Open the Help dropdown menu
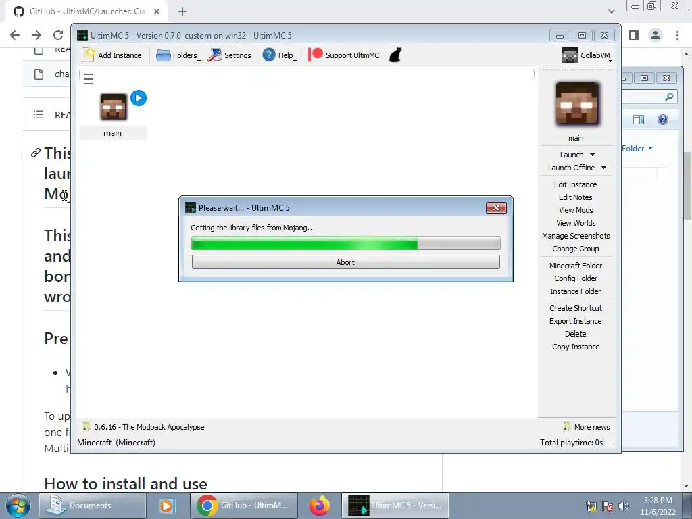 (x=279, y=55)
